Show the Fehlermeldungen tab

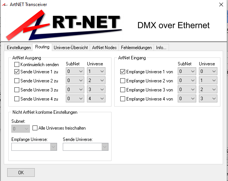[136, 48]
